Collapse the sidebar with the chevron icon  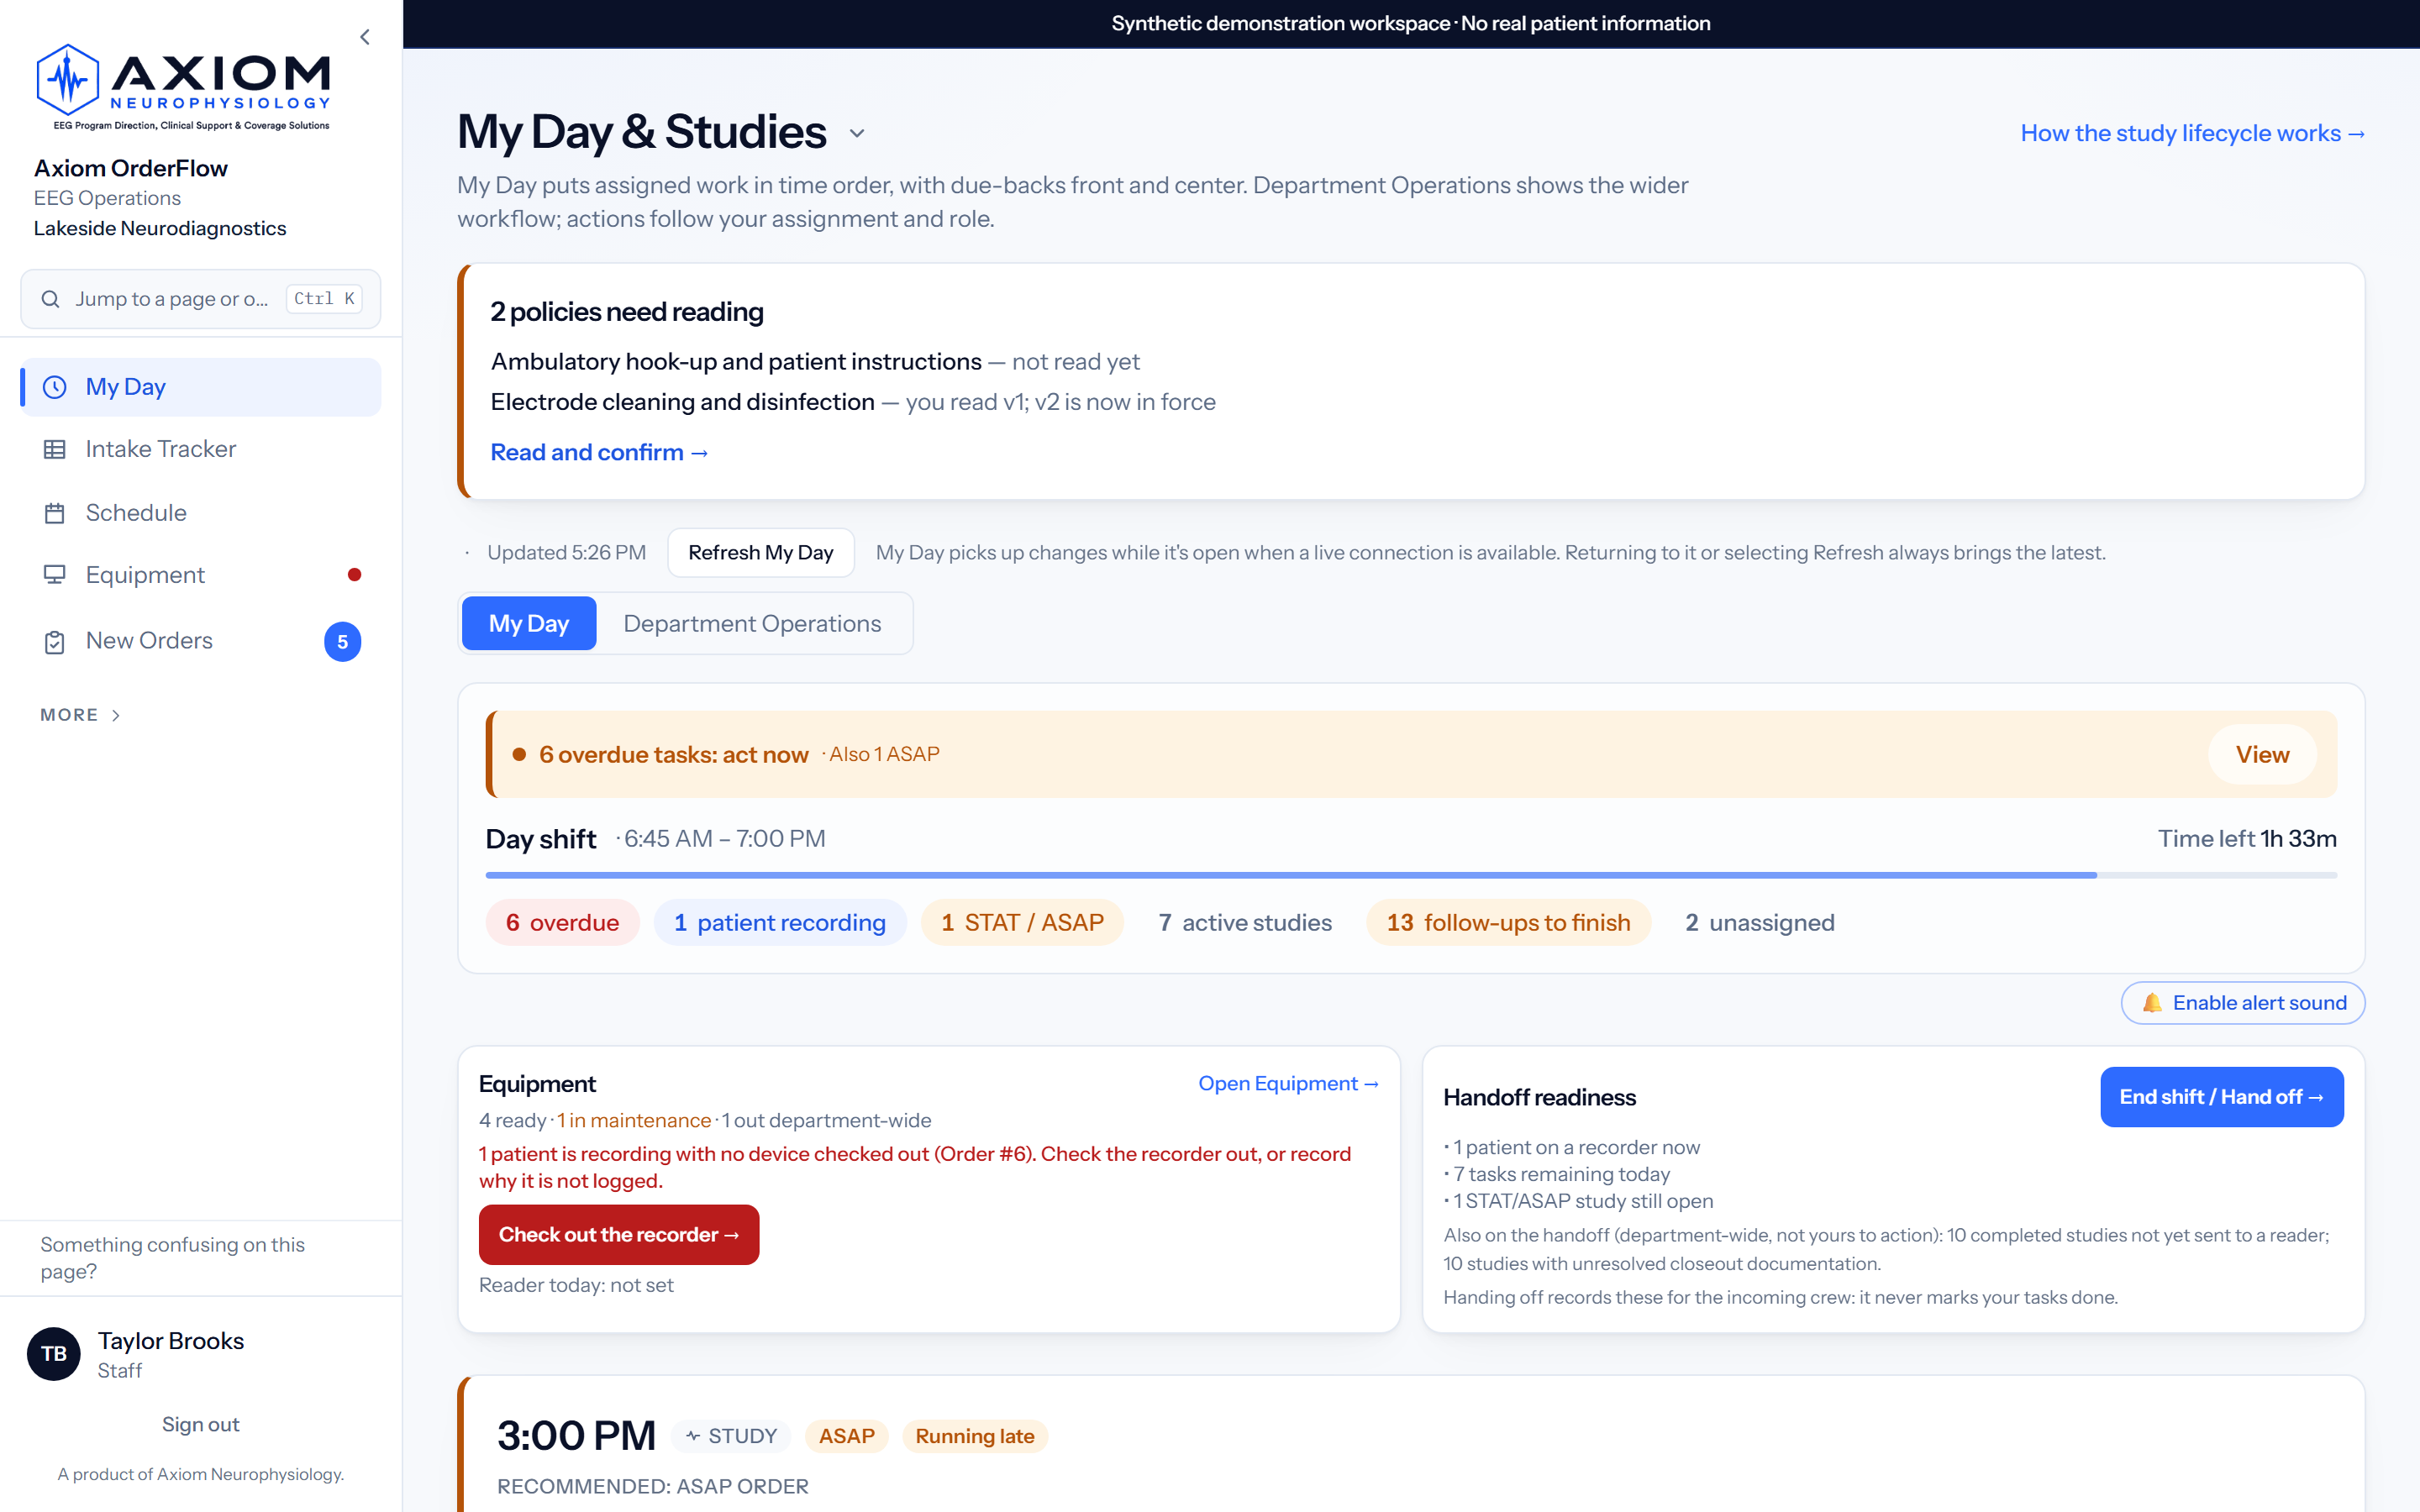coord(365,37)
